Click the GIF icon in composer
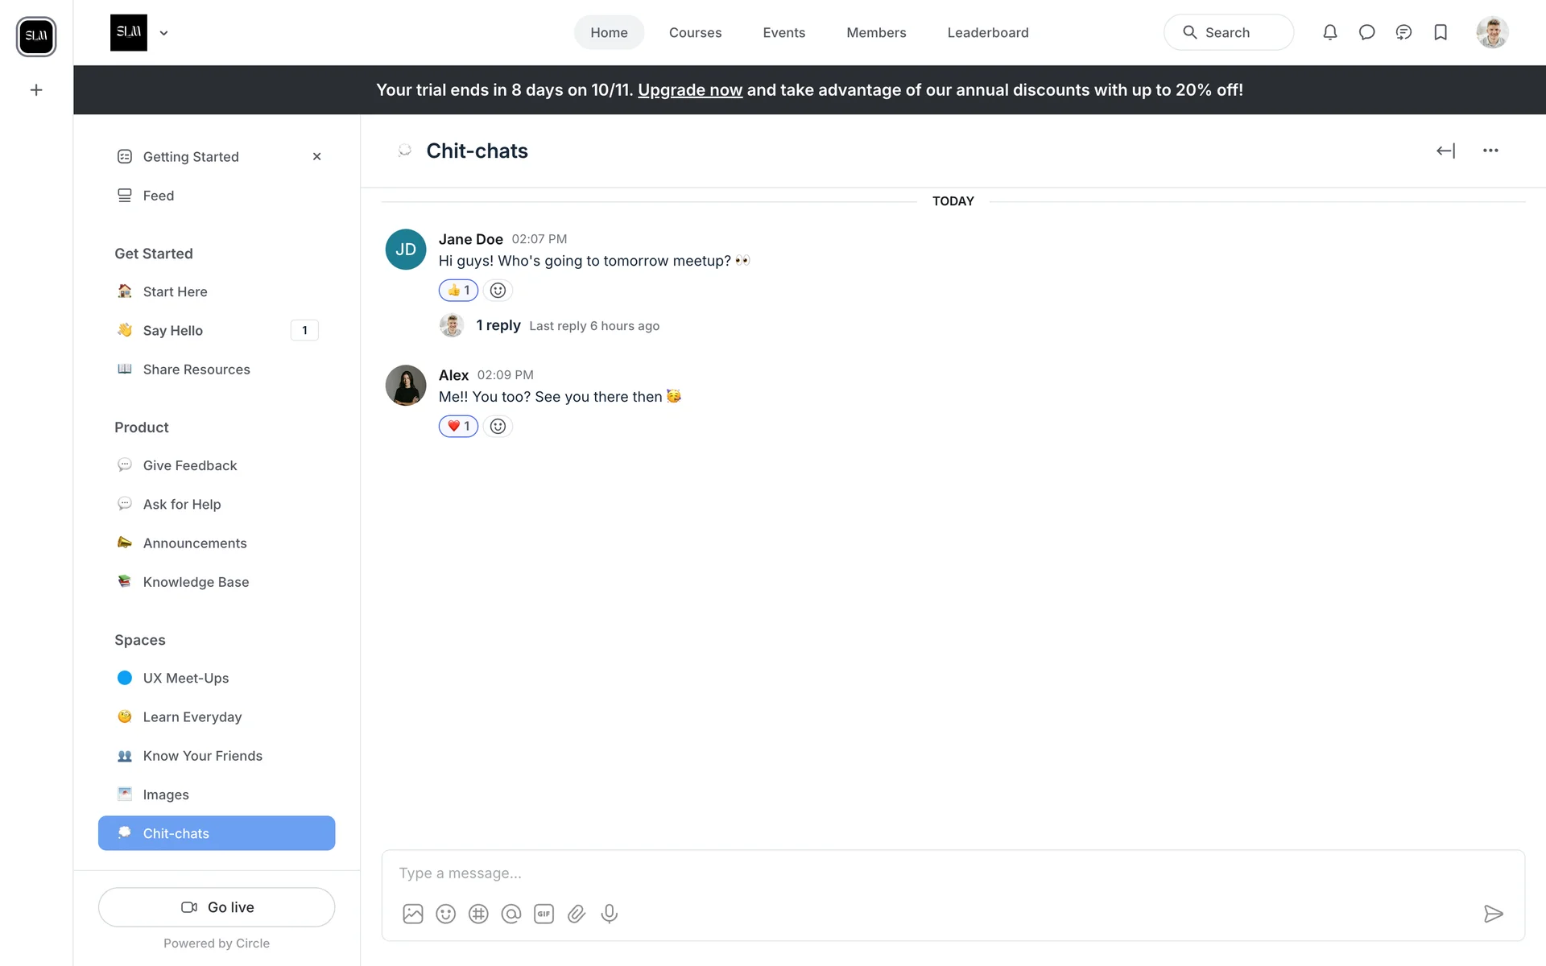The height and width of the screenshot is (966, 1546). coord(544,914)
